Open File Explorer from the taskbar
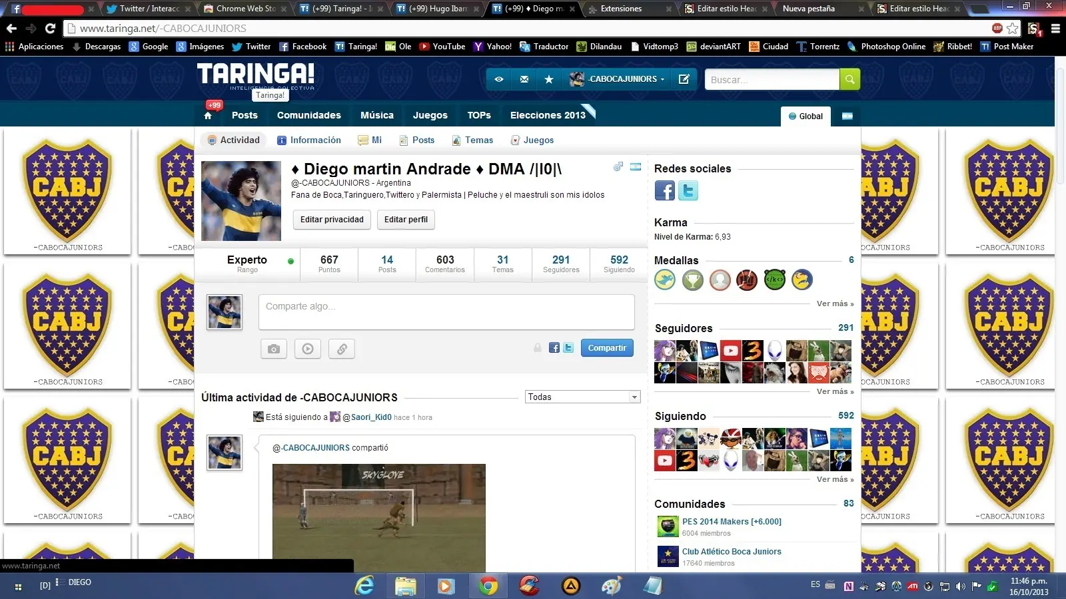The height and width of the screenshot is (599, 1066). coord(405,586)
